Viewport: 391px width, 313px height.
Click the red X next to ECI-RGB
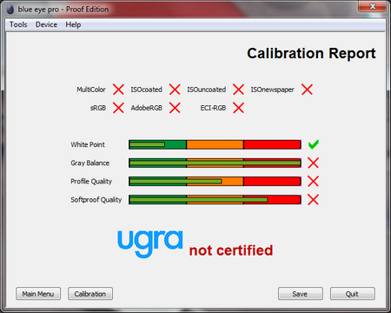point(238,108)
